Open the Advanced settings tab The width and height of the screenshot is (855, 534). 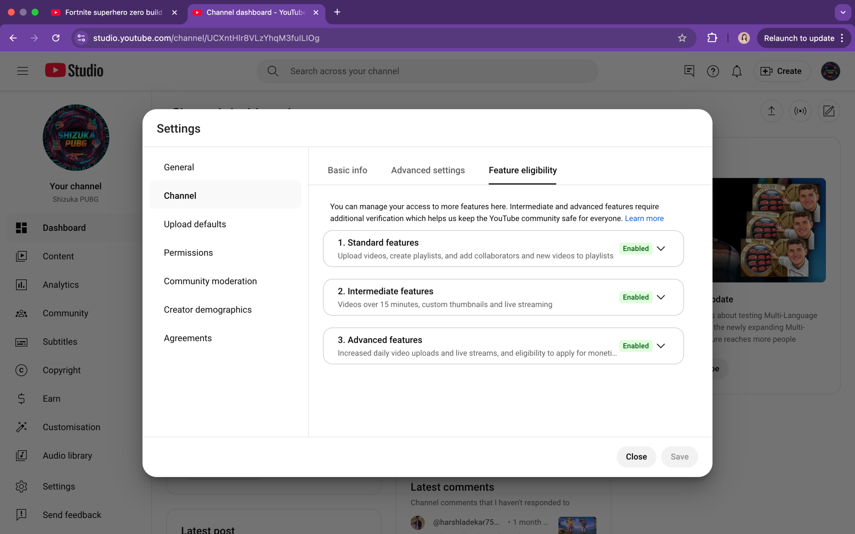tap(427, 170)
